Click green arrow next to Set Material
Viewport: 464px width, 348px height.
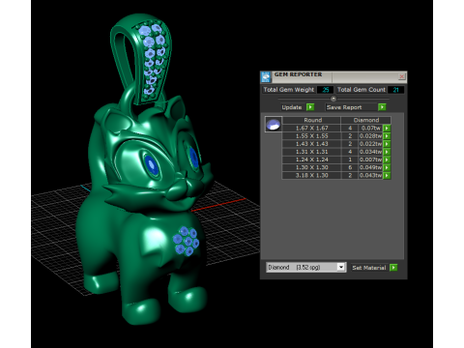pyautogui.click(x=393, y=268)
